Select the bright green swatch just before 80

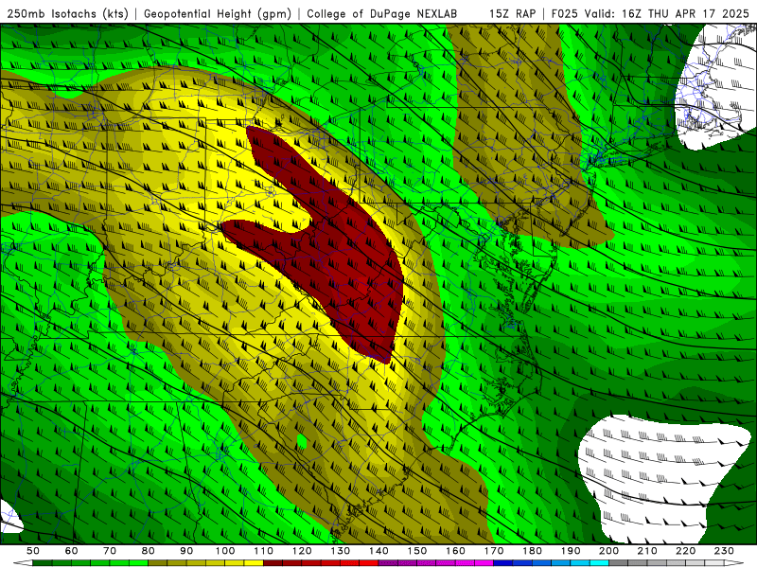click(x=138, y=563)
